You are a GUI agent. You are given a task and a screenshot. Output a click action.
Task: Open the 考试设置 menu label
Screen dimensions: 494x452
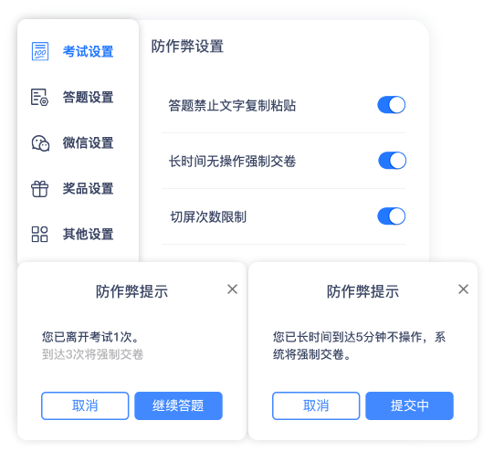click(x=88, y=51)
